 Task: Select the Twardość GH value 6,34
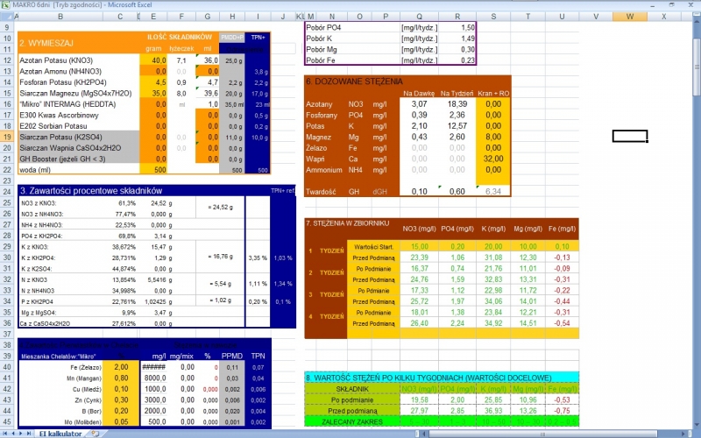(493, 191)
